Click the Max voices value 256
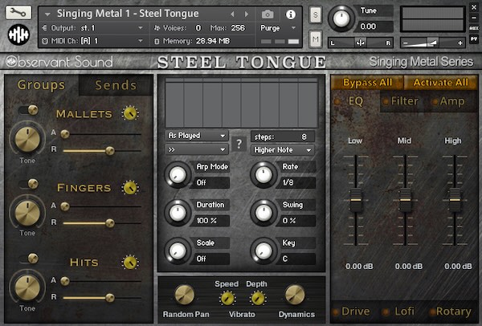The width and height of the screenshot is (482, 326). click(238, 28)
